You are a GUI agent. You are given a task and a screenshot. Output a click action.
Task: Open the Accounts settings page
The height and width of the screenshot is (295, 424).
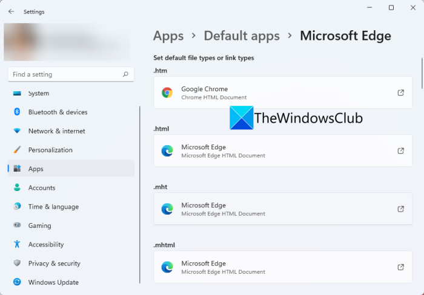click(42, 187)
